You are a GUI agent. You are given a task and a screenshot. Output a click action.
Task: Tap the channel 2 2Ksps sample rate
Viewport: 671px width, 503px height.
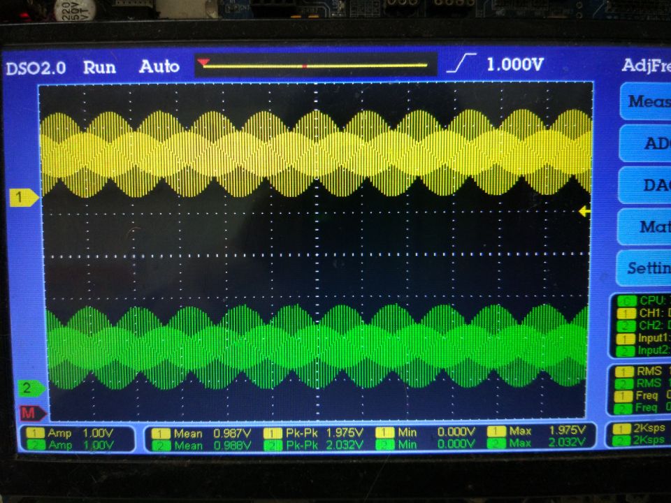pos(638,441)
